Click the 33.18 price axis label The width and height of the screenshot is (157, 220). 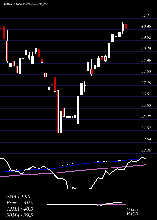(x=146, y=151)
